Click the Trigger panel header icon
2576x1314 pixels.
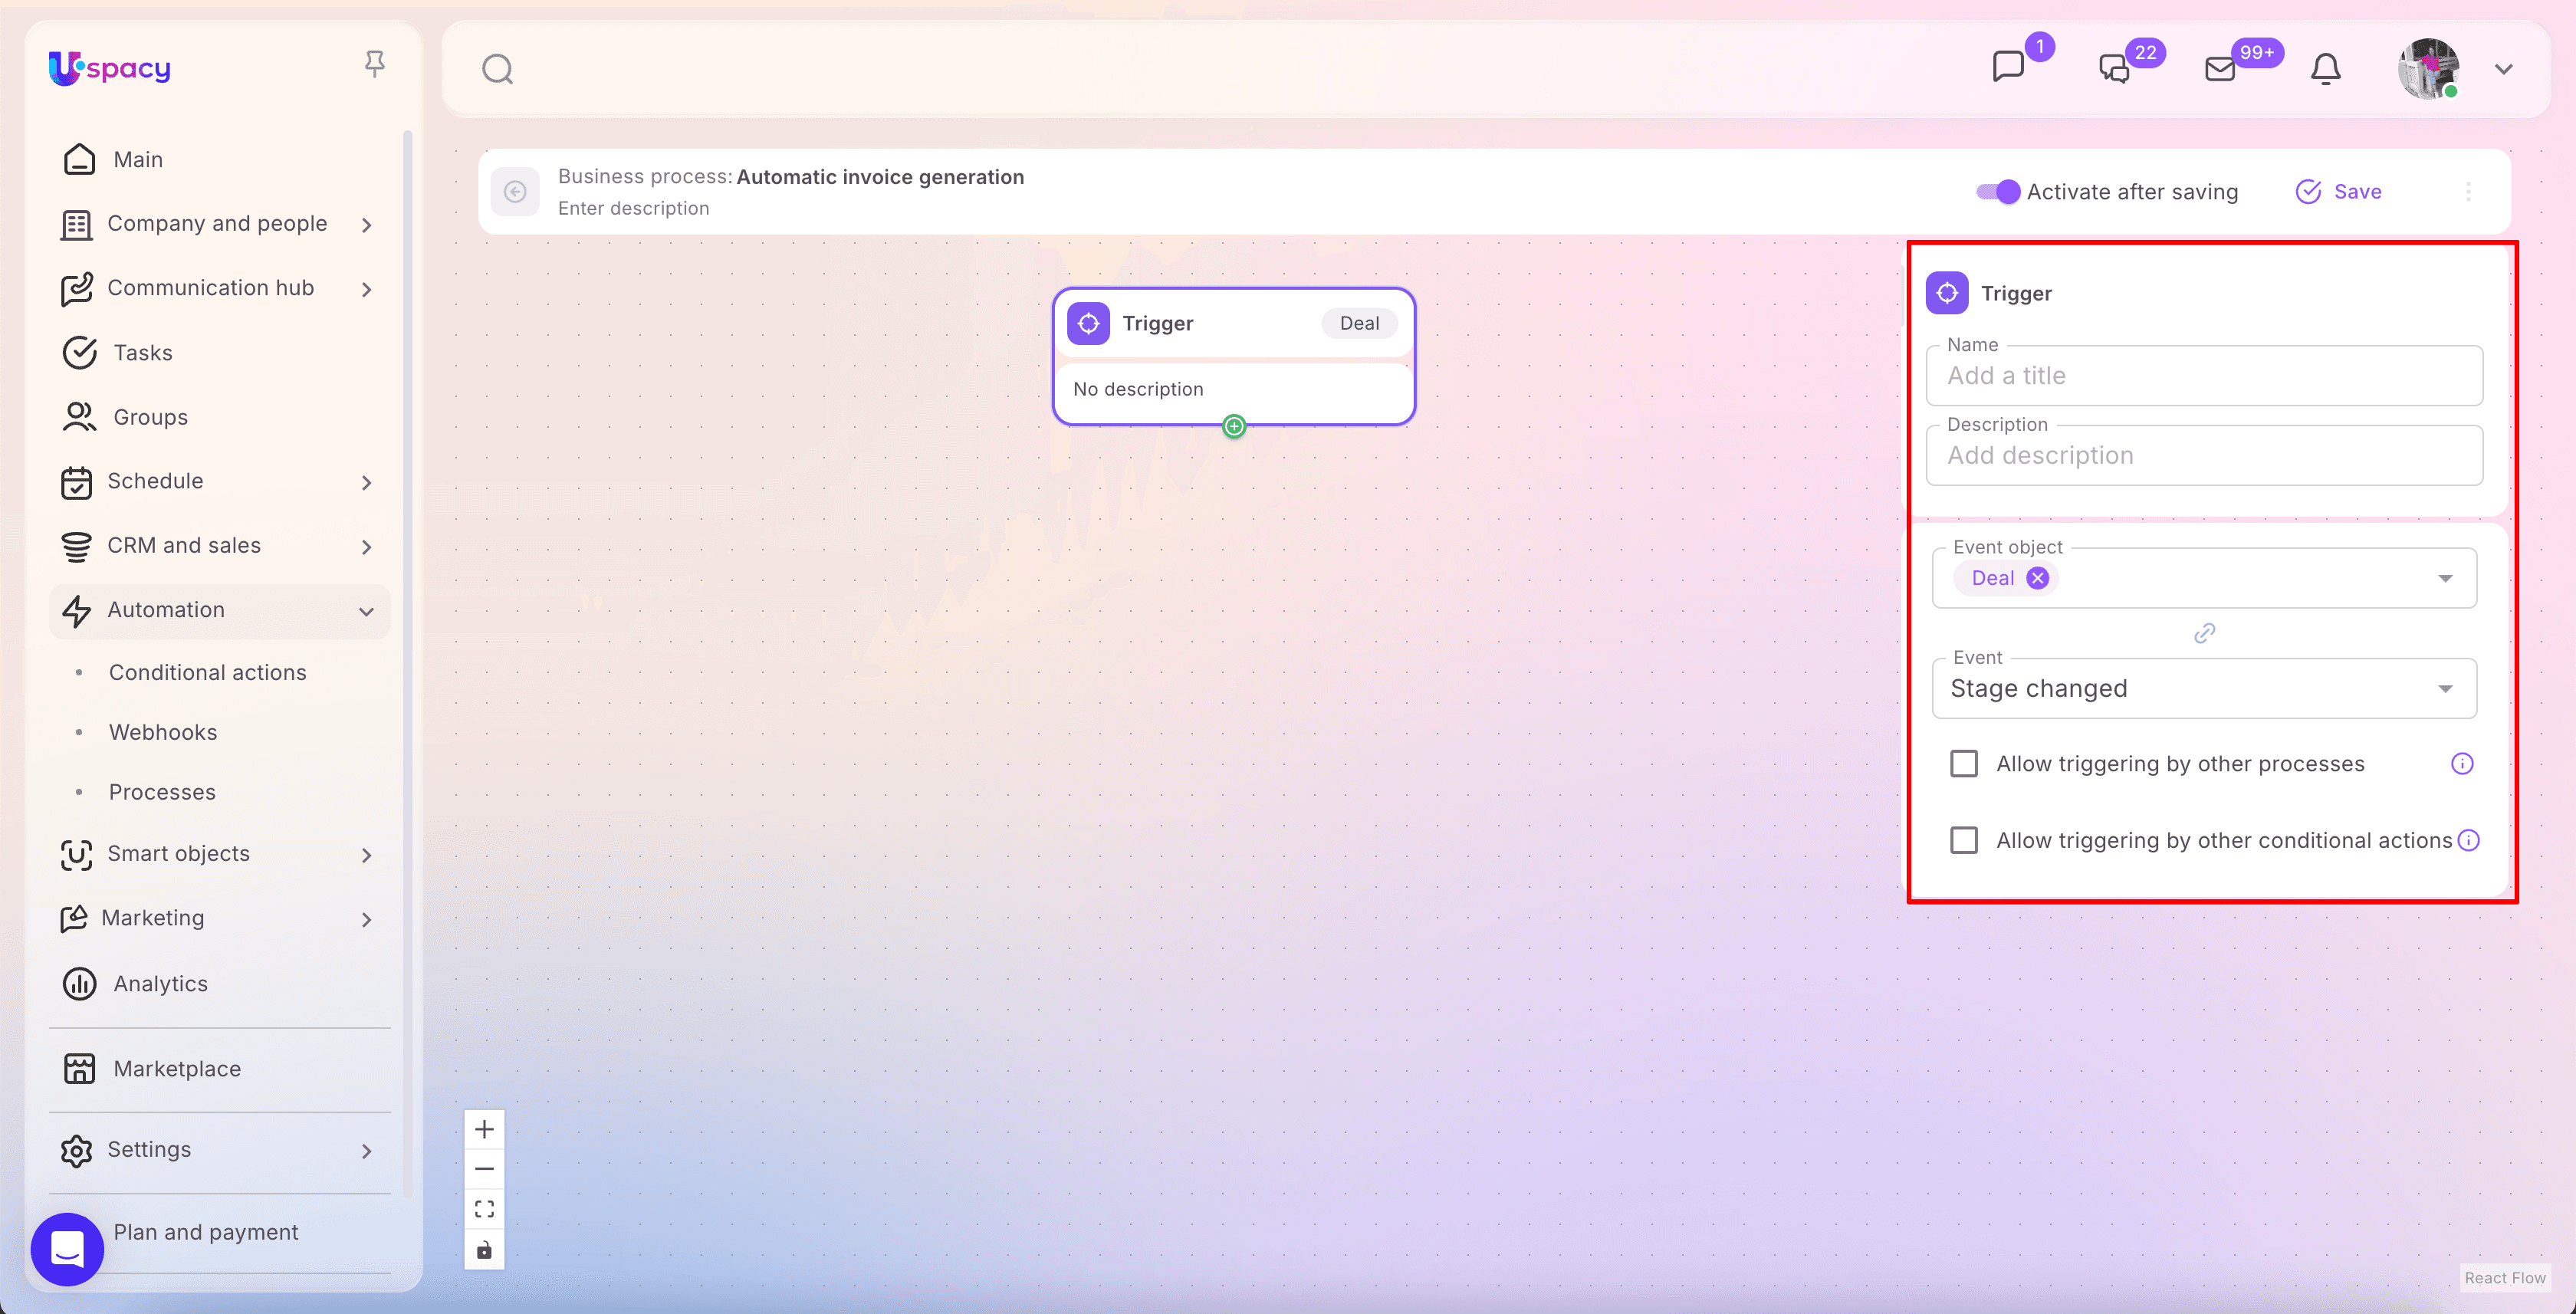coord(1946,293)
